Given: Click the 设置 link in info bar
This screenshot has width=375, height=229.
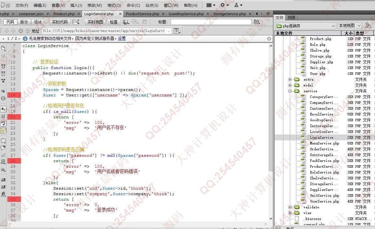Looking at the screenshot, I should pos(122,38).
